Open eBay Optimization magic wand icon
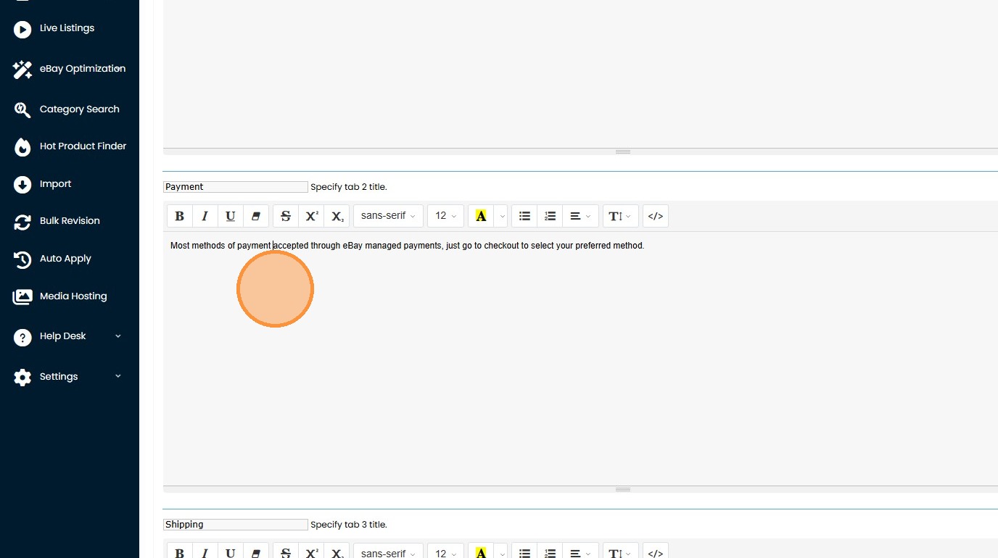 click(22, 70)
